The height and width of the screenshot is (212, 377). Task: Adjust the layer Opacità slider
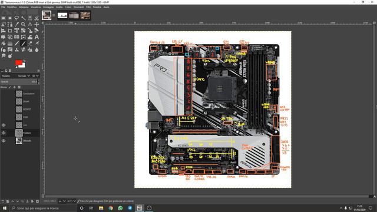19,82
